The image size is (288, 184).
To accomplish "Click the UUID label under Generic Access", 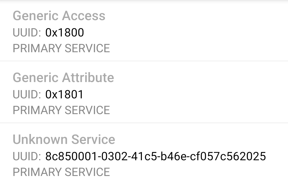I will [x=27, y=33].
